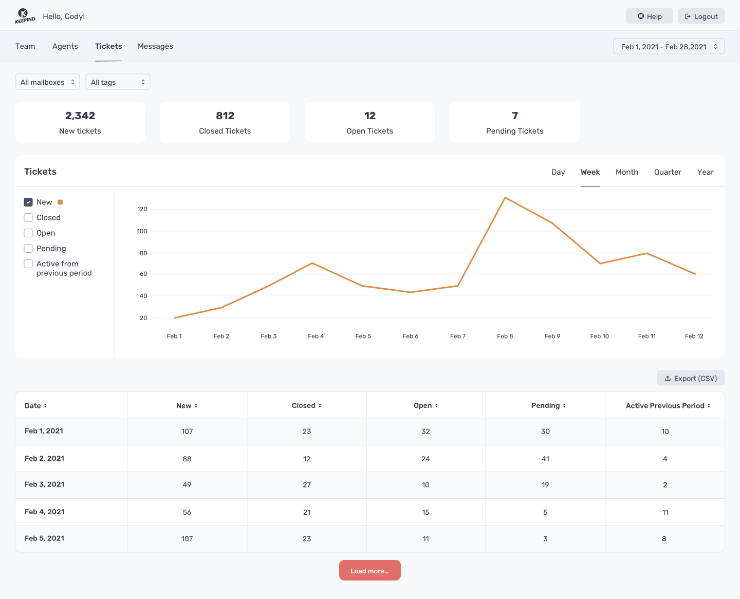The image size is (740, 599).
Task: Click the Hello, Cody! greeting
Action: [x=64, y=16]
